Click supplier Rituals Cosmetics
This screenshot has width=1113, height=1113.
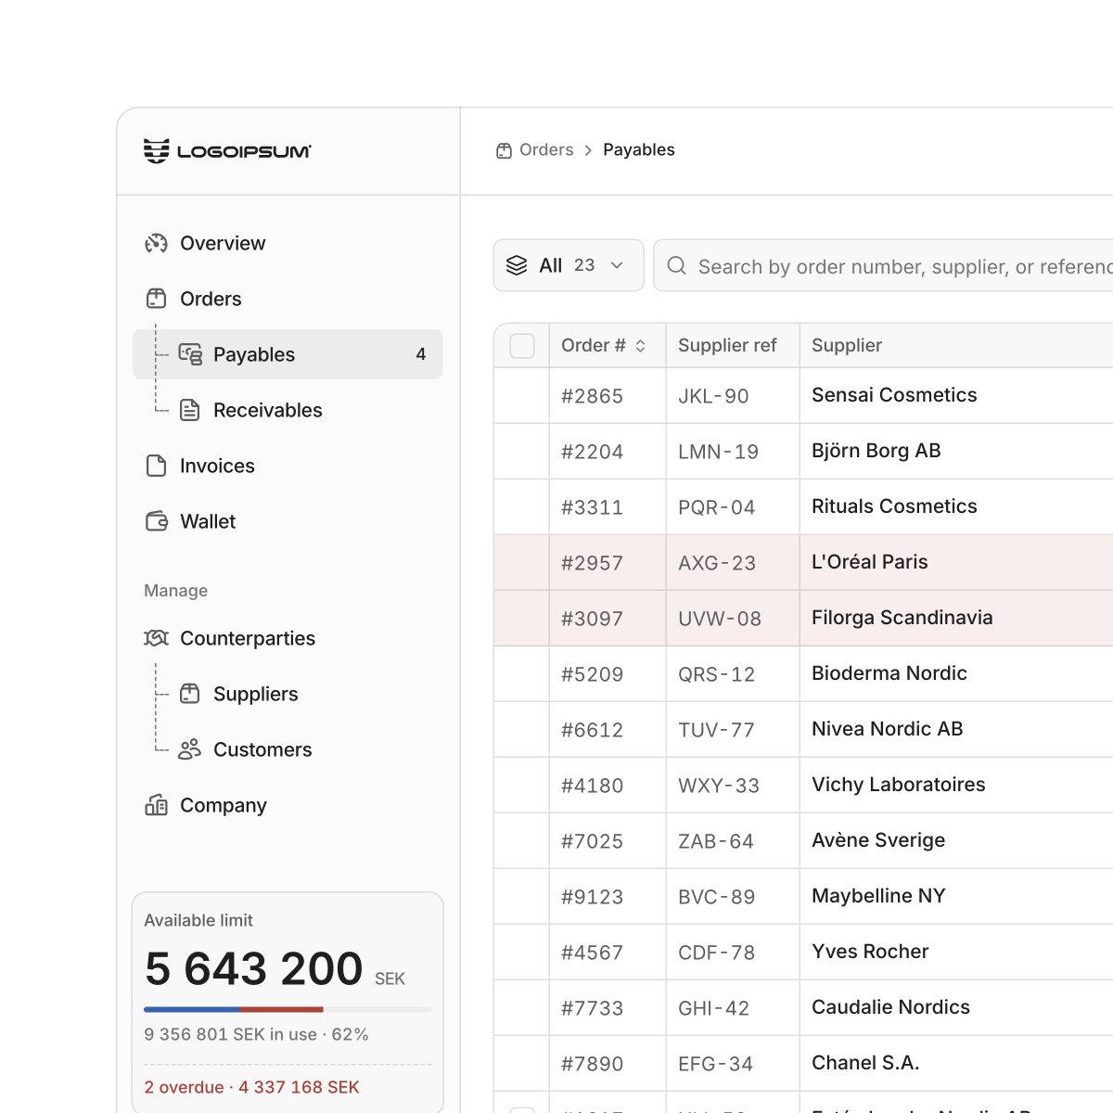tap(894, 506)
